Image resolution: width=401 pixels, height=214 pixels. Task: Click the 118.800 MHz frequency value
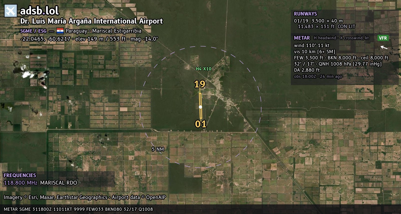point(21,183)
